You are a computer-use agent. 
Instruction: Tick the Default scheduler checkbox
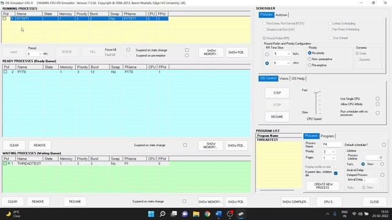(x=384, y=145)
